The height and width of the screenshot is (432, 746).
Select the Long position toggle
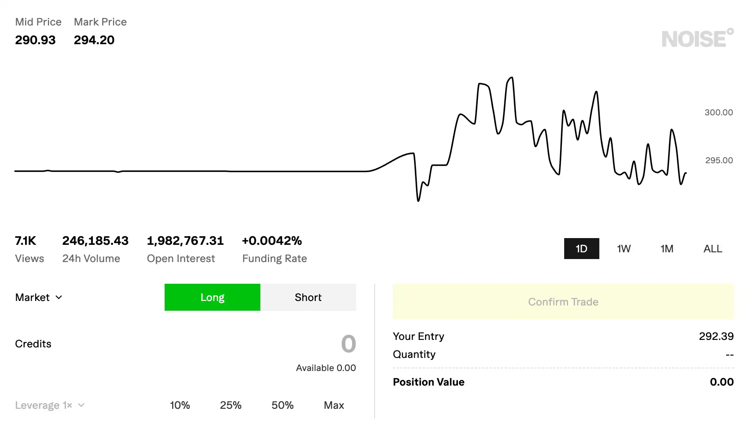coord(212,297)
